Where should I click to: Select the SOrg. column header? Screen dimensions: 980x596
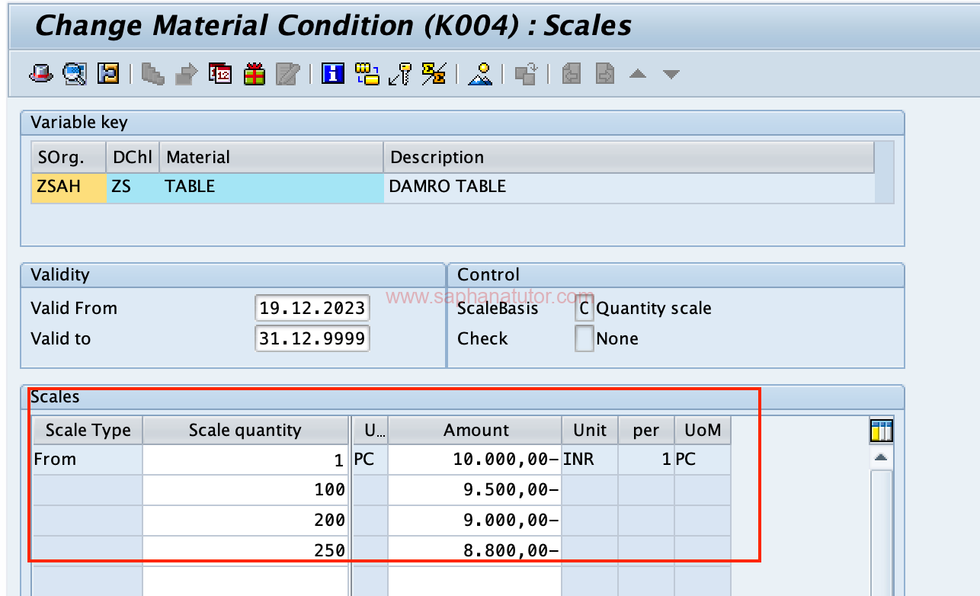[69, 157]
